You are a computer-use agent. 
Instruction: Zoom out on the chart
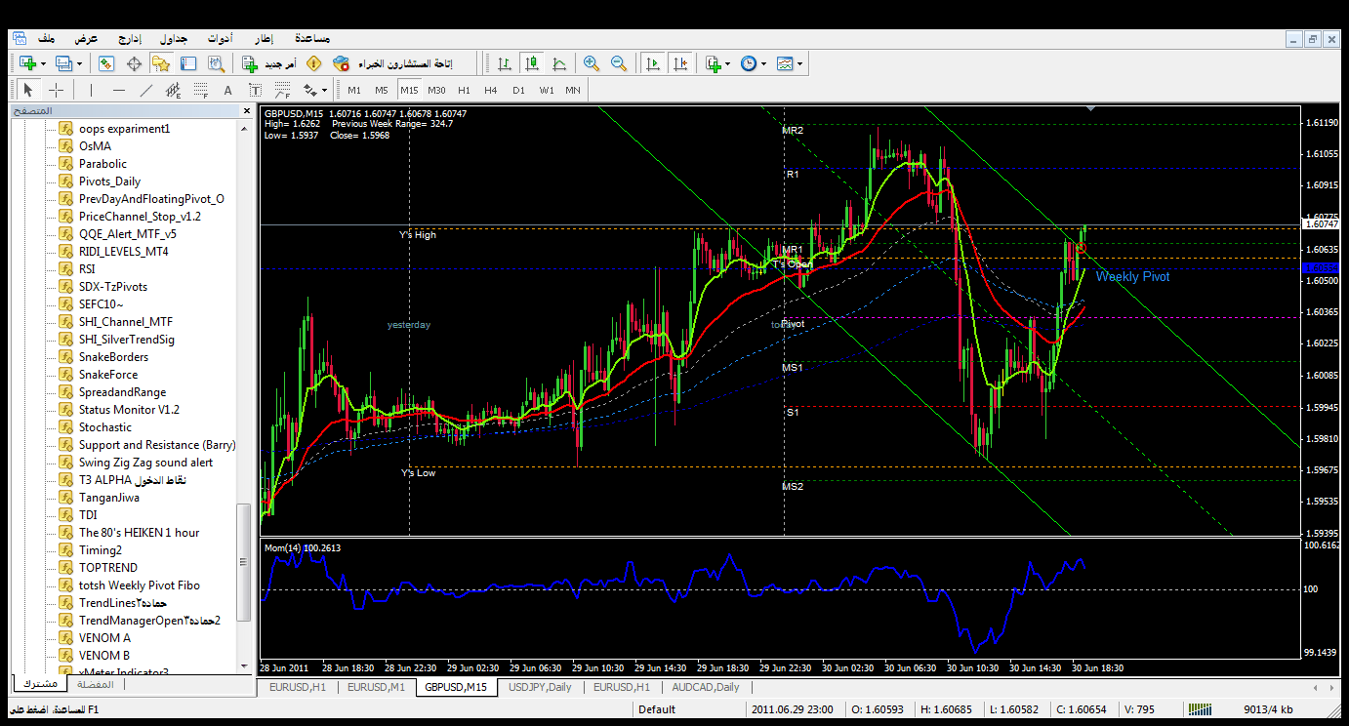(x=619, y=63)
